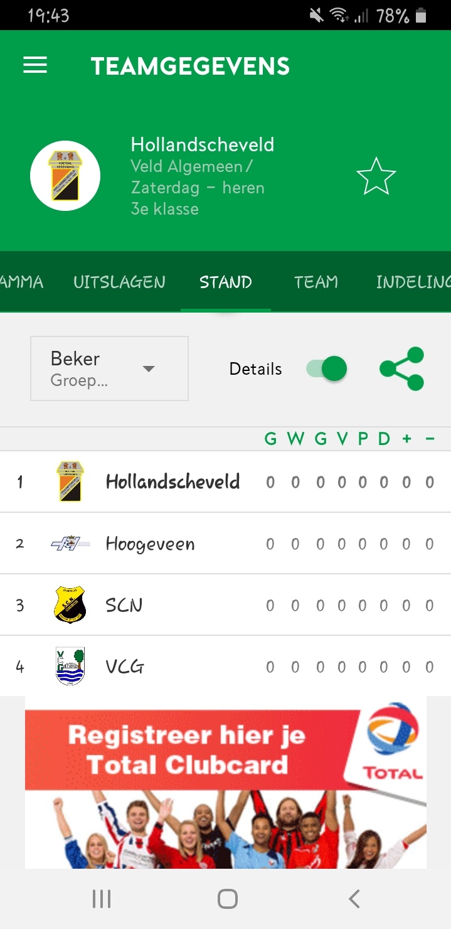Open the hamburger navigation menu
This screenshot has width=451, height=929.
[35, 66]
